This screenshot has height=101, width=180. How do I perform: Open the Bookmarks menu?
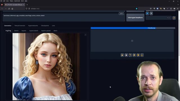point(17,1)
